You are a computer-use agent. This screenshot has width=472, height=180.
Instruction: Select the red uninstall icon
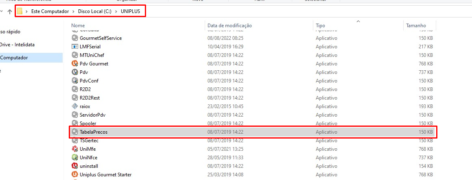coord(74,166)
